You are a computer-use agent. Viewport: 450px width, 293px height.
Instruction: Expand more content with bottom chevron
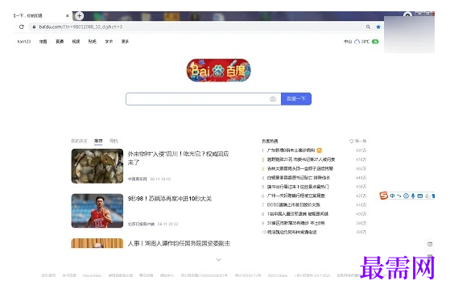point(219,259)
